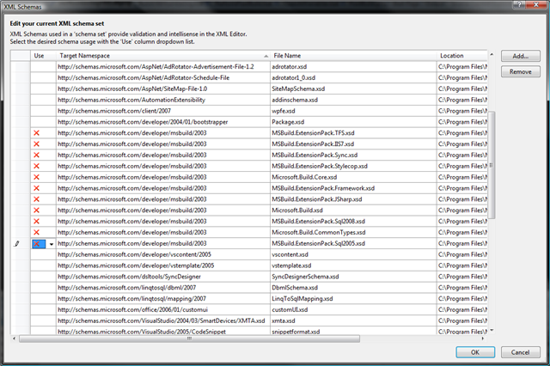
Task: Click the Use cell for adrotator.xsd row
Action: (x=43, y=67)
